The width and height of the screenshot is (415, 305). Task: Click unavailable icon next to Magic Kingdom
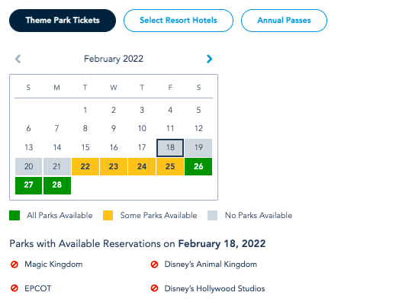click(x=14, y=265)
